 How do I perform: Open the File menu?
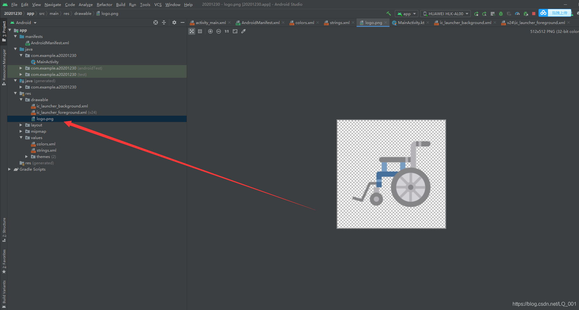click(14, 4)
